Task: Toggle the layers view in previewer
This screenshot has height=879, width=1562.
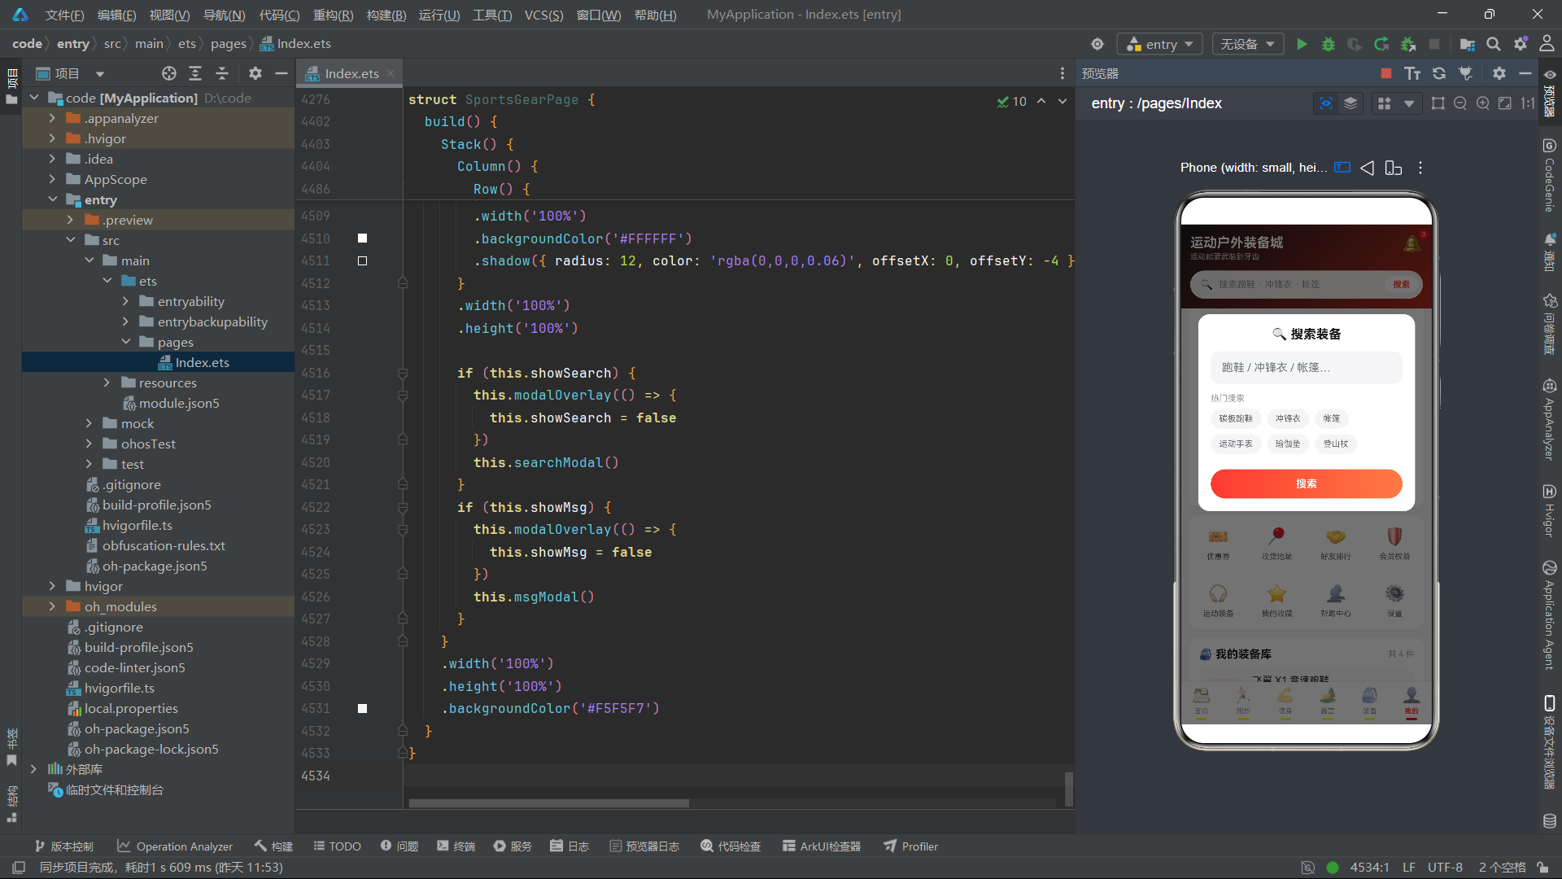Action: [x=1350, y=103]
